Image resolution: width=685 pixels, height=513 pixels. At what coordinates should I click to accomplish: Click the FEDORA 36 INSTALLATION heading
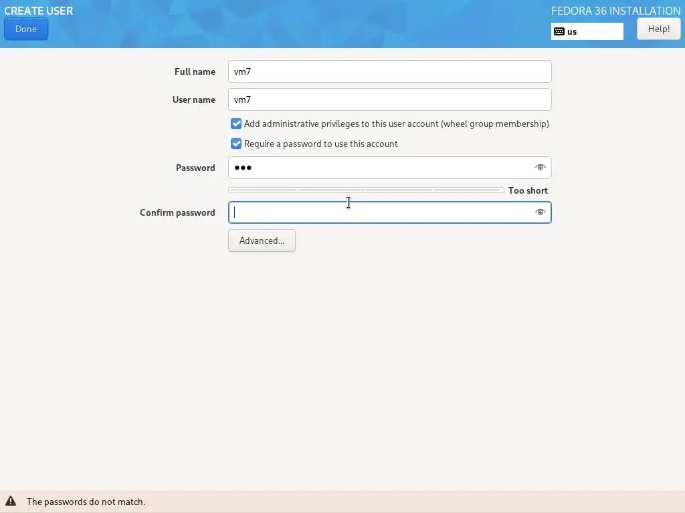coord(615,11)
